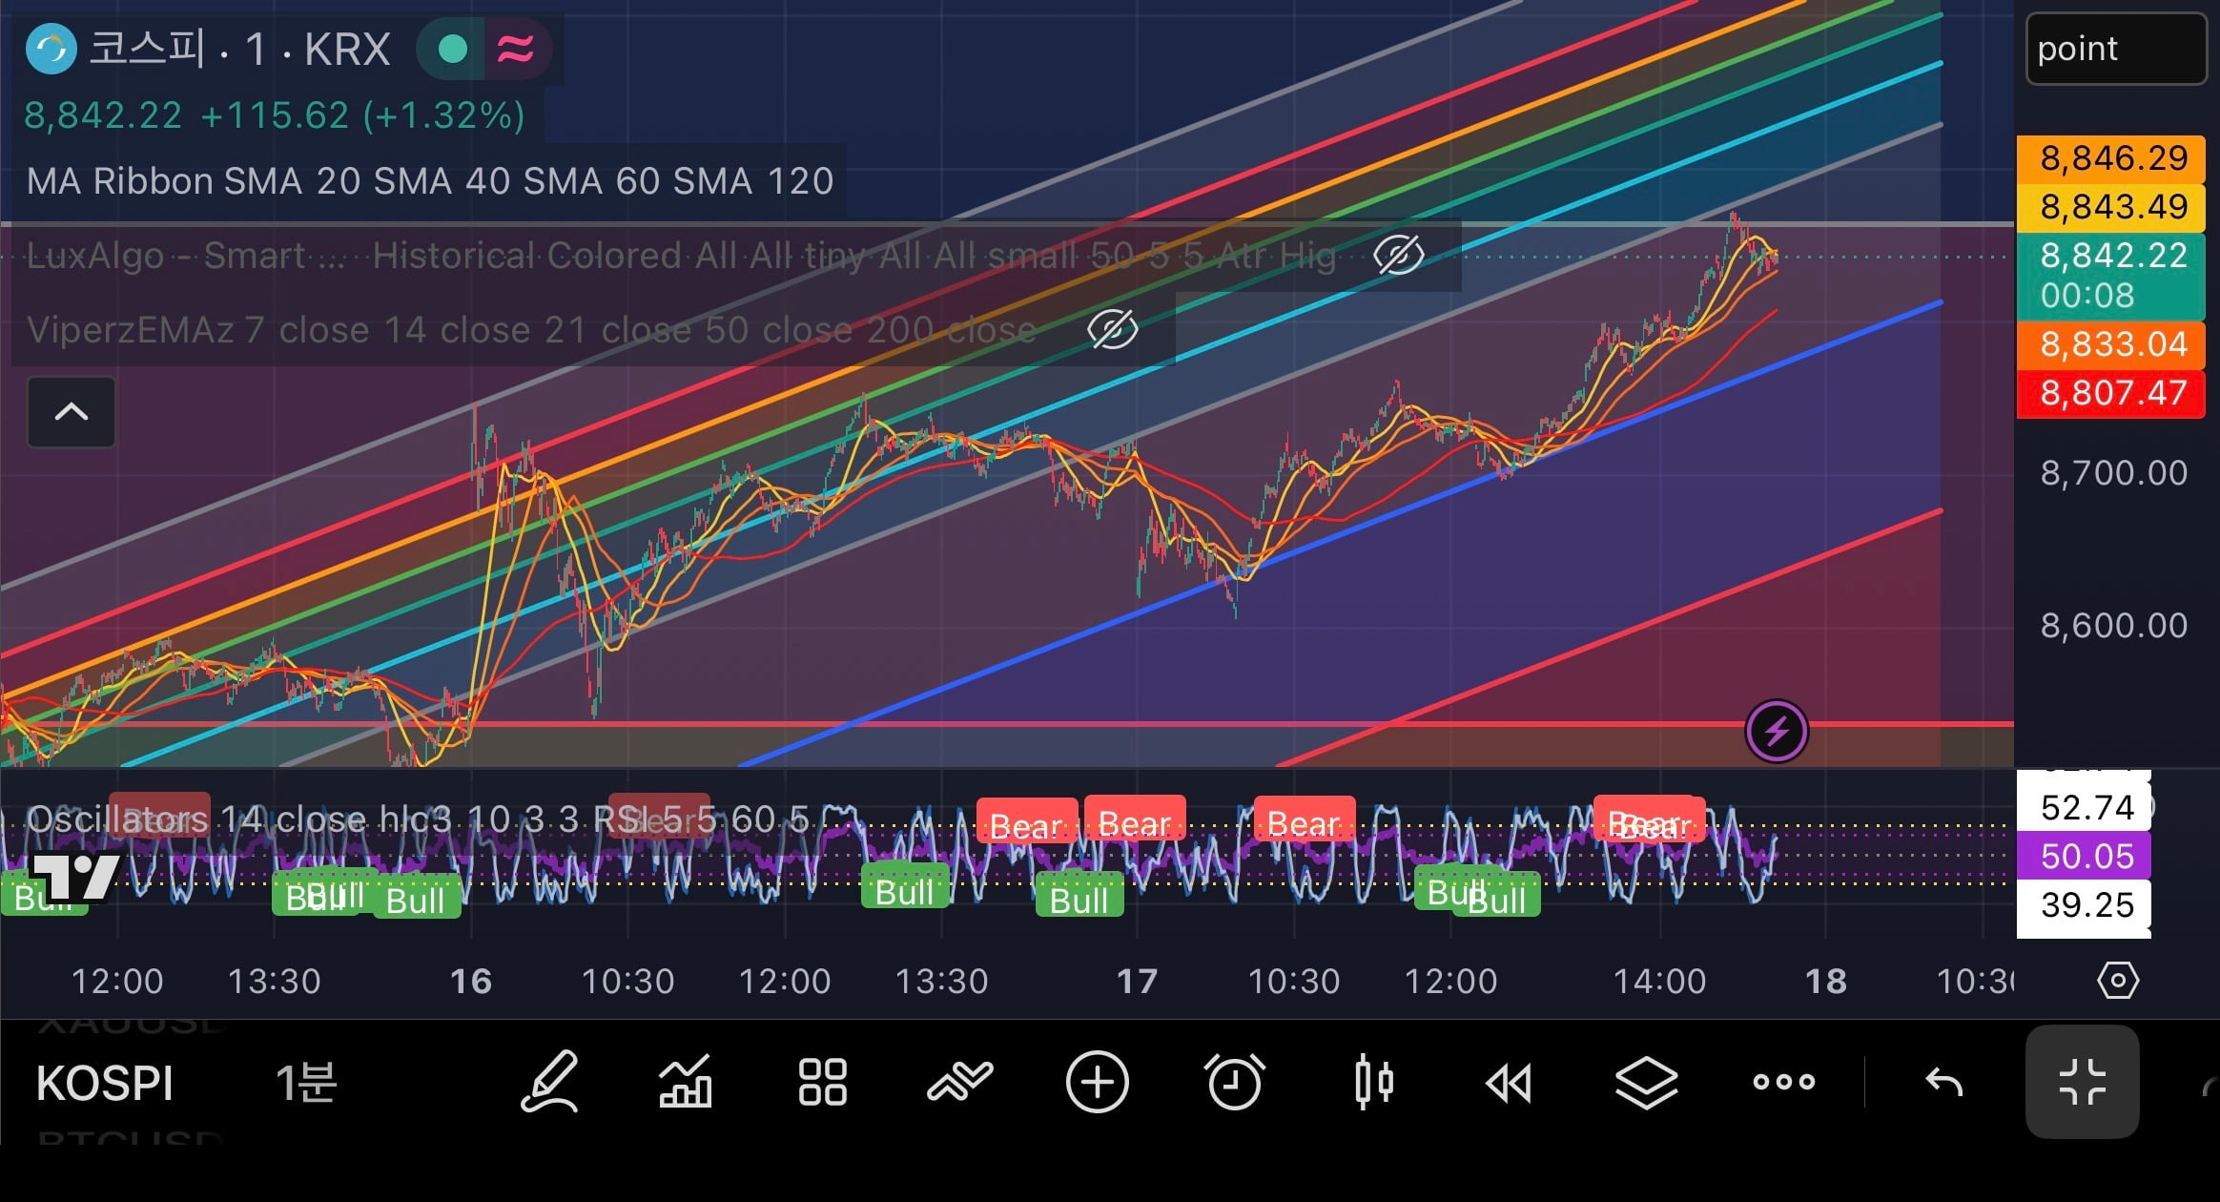
Task: Open the four-square layout grid icon
Action: [x=822, y=1082]
